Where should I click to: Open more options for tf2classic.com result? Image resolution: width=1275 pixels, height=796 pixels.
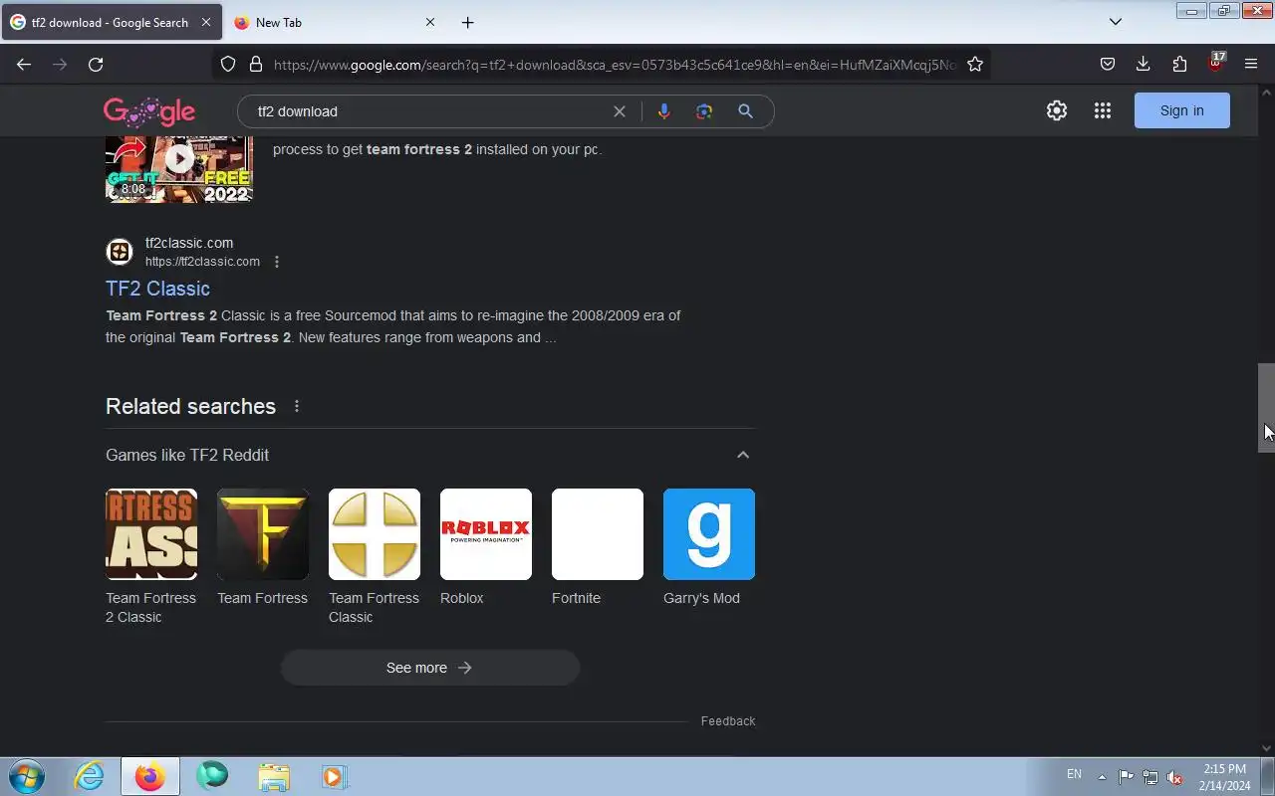pyautogui.click(x=277, y=262)
